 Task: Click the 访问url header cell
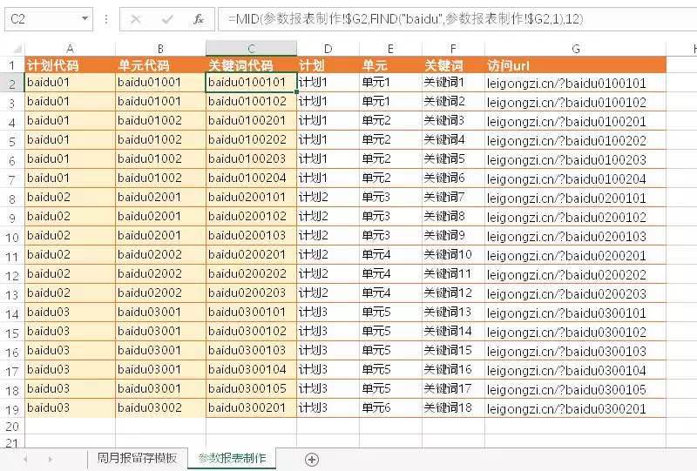point(576,65)
